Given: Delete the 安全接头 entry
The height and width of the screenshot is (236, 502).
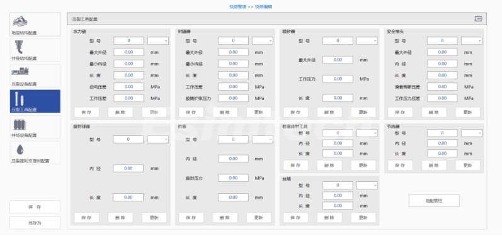Looking at the screenshot, I should coord(434,112).
